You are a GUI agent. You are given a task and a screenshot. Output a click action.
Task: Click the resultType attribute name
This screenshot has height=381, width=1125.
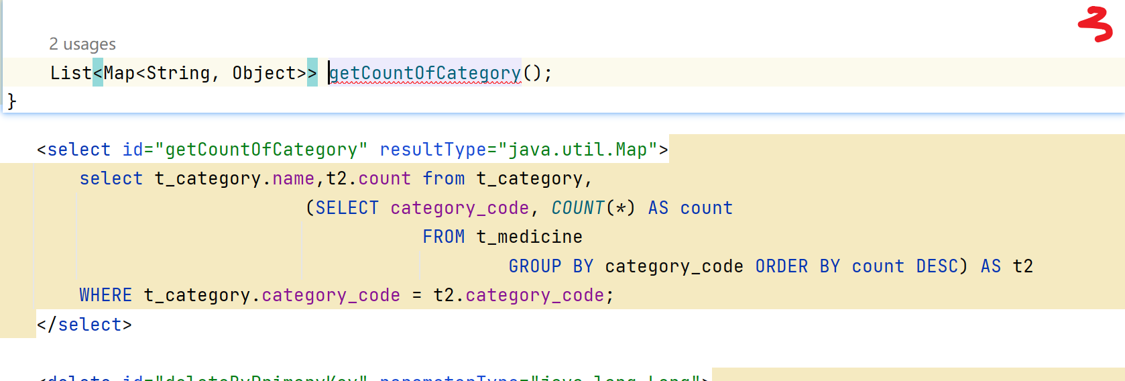tap(432, 150)
